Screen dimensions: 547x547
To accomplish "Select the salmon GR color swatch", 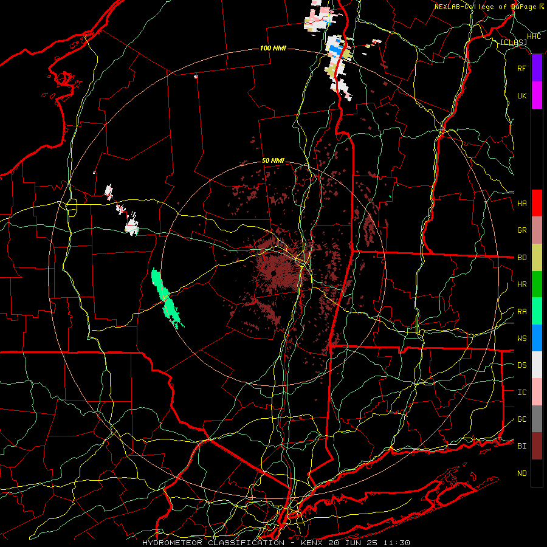I will pyautogui.click(x=537, y=230).
